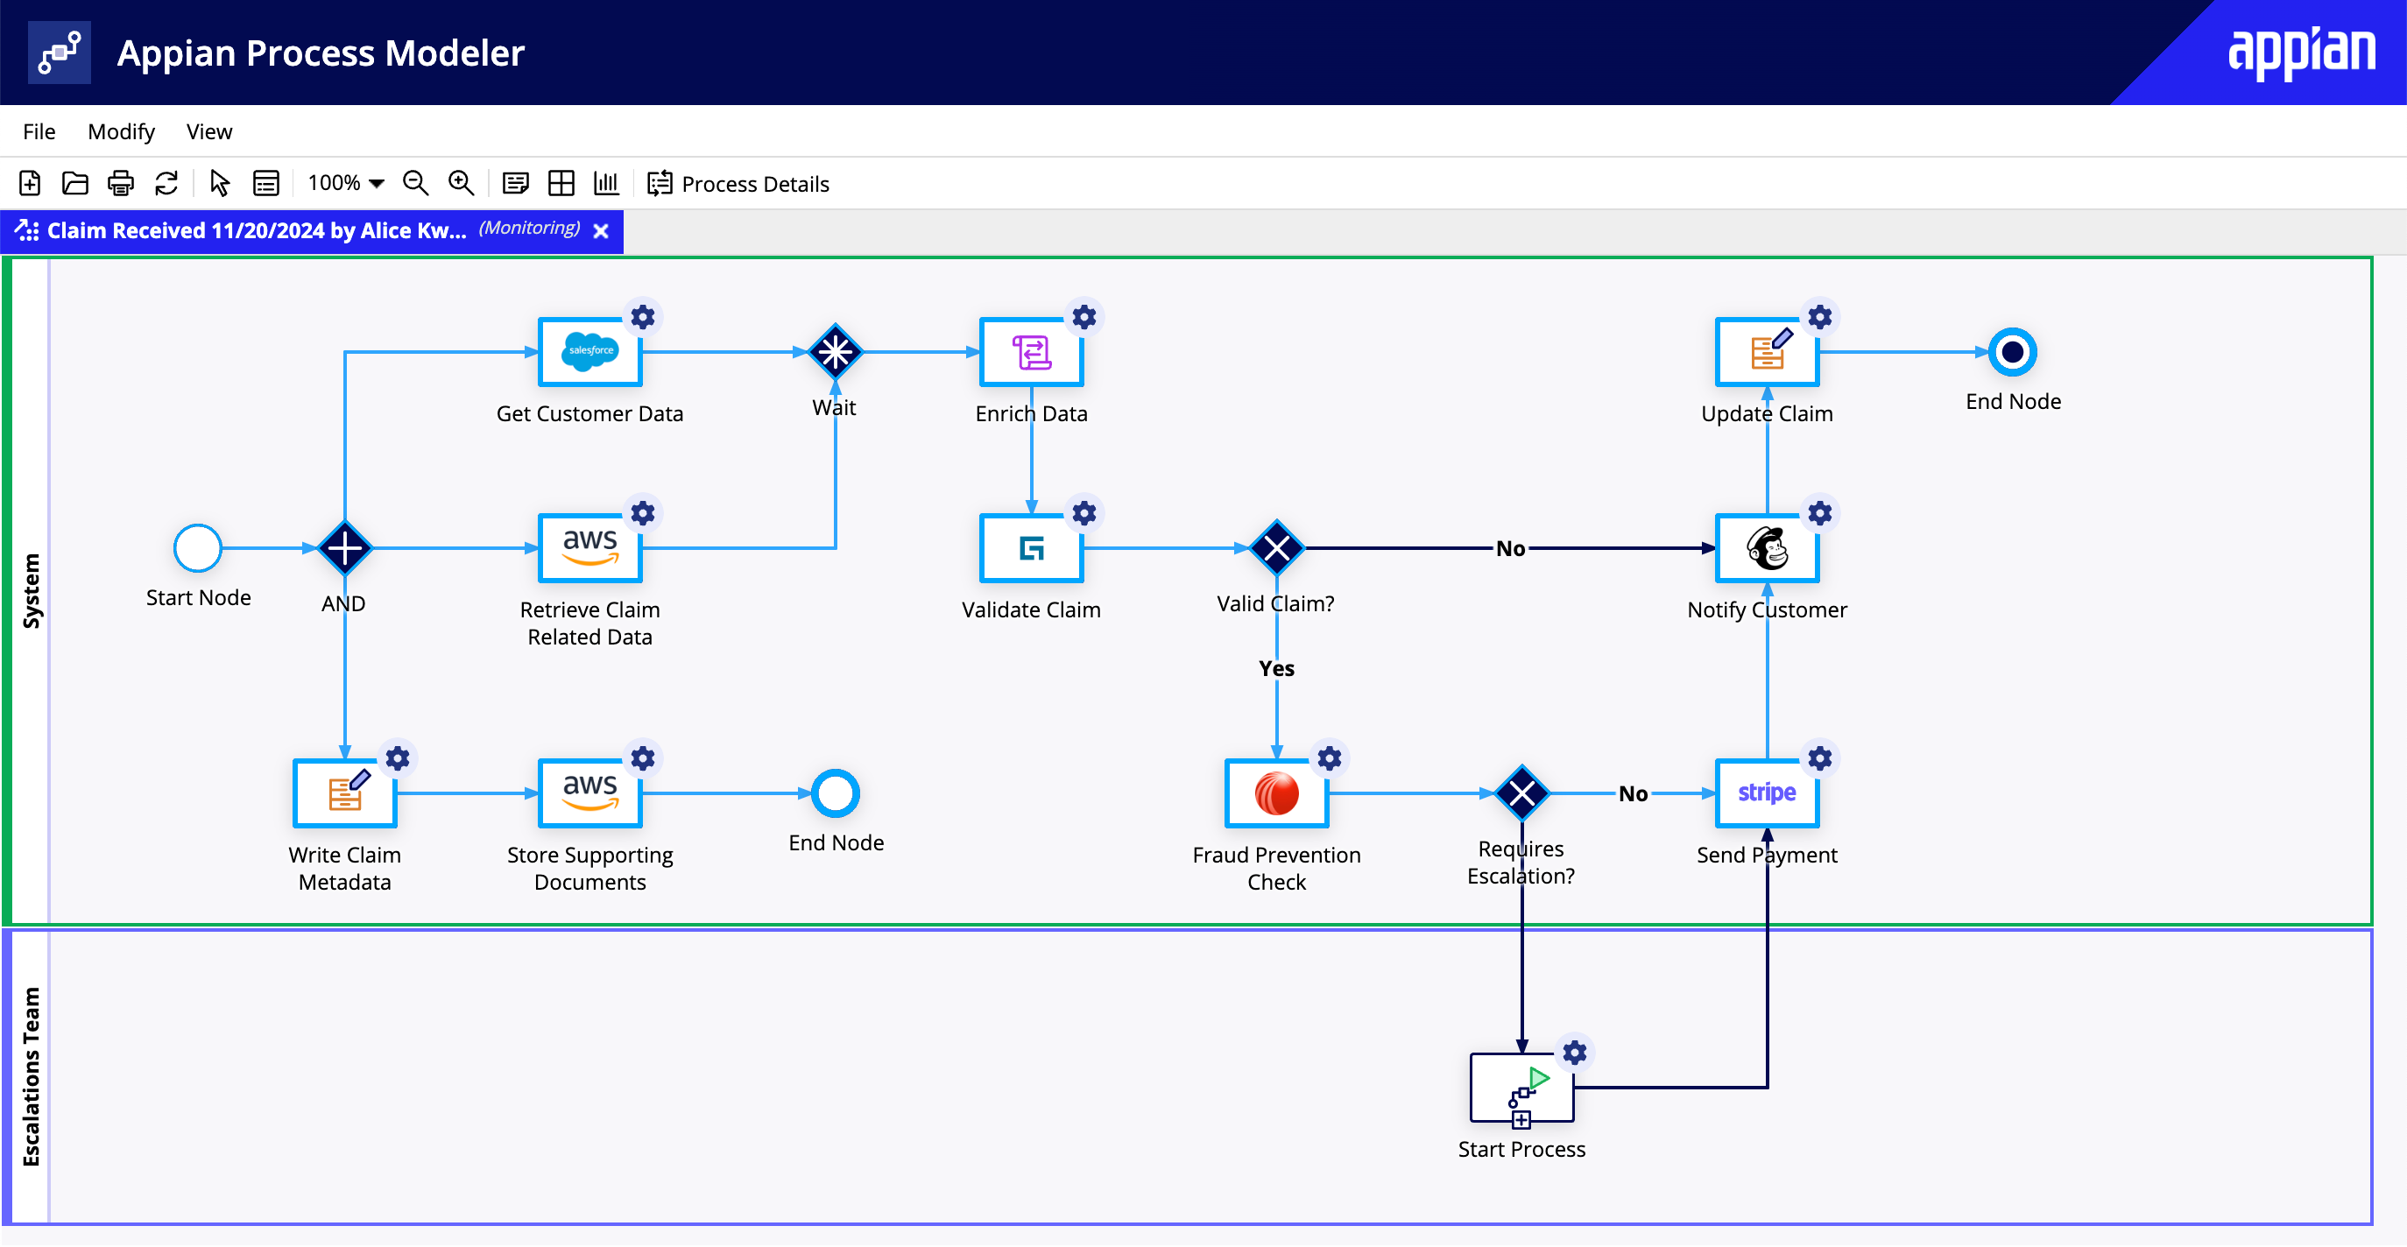The height and width of the screenshot is (1247, 2407).
Task: Open gear on Update Claim node
Action: coord(1820,318)
